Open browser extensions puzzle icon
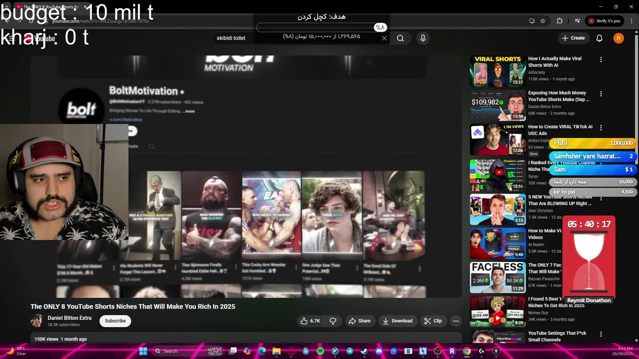639x359 pixels. tap(560, 21)
